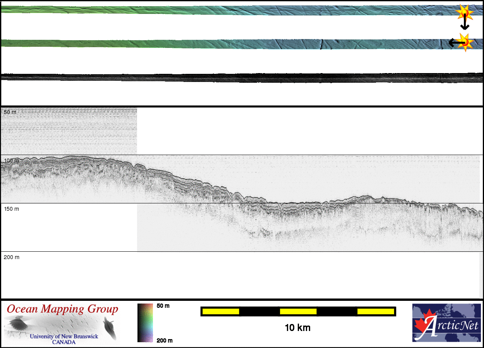Click the 10 km scale label
This screenshot has width=484, height=348.
(x=297, y=328)
